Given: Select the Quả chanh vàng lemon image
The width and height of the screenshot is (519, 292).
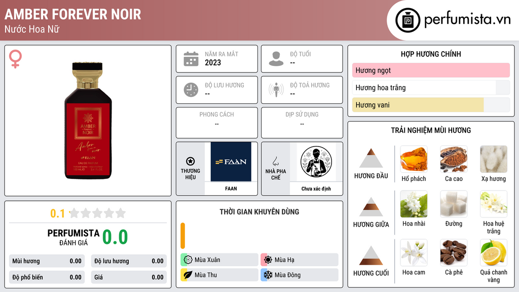Looking at the screenshot, I should 494,252.
